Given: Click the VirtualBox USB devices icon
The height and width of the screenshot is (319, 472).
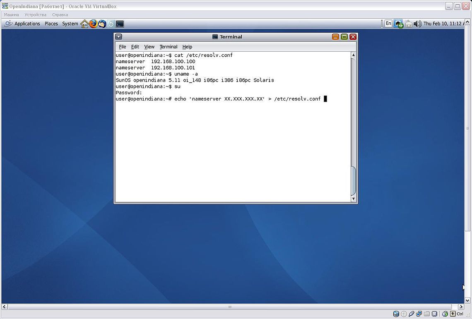Looking at the screenshot, I should click(x=412, y=314).
